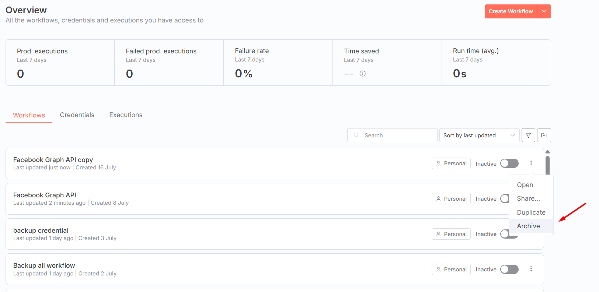Image resolution: width=599 pixels, height=292 pixels.
Task: Toggle activation for Facebook Graph API workflow
Action: coord(505,198)
